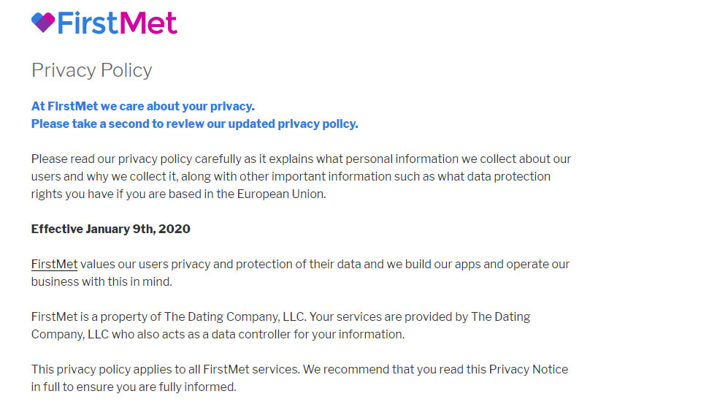Click the words "Privacy Notice" in last paragraph

click(528, 369)
